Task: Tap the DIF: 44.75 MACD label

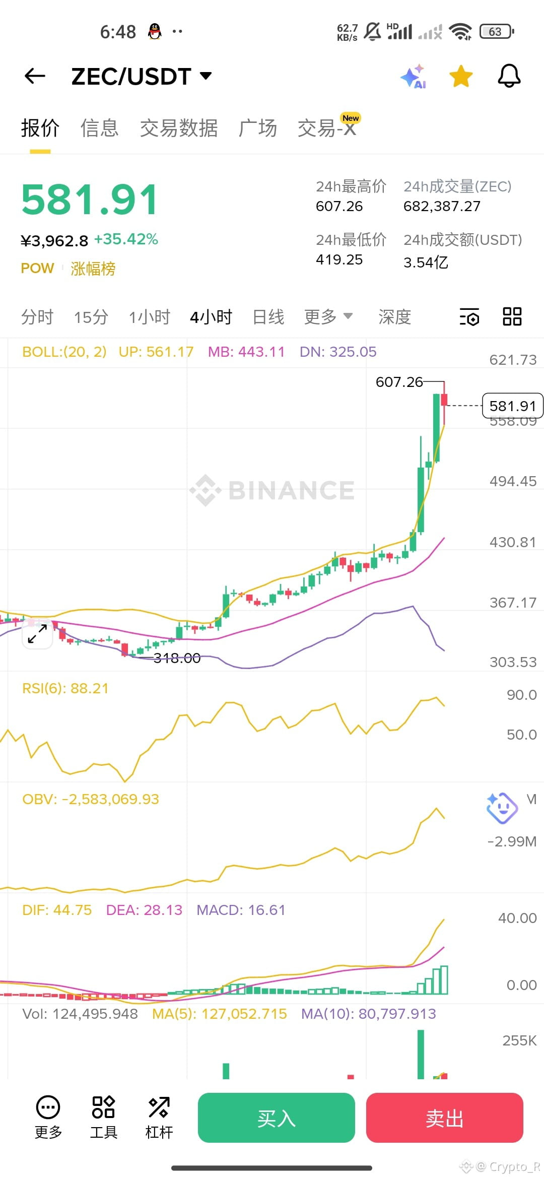Action: point(57,910)
